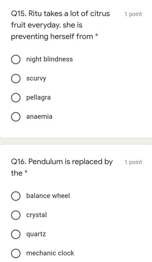Click the 'balance wheel' answer label text
Viewport: 152px width, 262px height.
pos(48,196)
